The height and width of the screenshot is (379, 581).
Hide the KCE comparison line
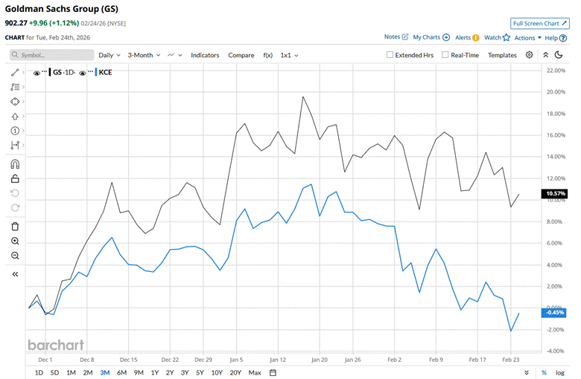pos(81,72)
